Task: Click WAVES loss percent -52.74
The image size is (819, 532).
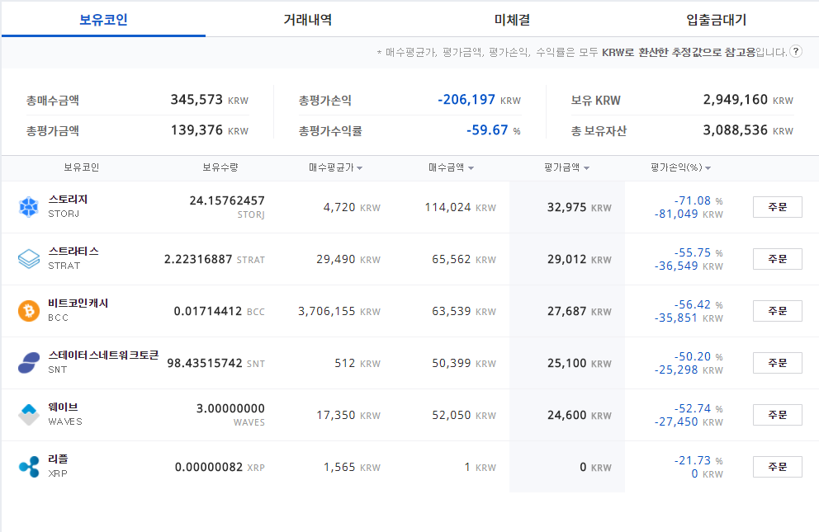Action: coord(692,408)
